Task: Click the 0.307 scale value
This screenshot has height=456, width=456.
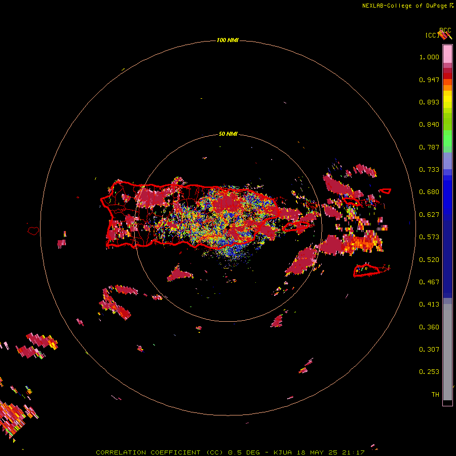Action: (429, 350)
